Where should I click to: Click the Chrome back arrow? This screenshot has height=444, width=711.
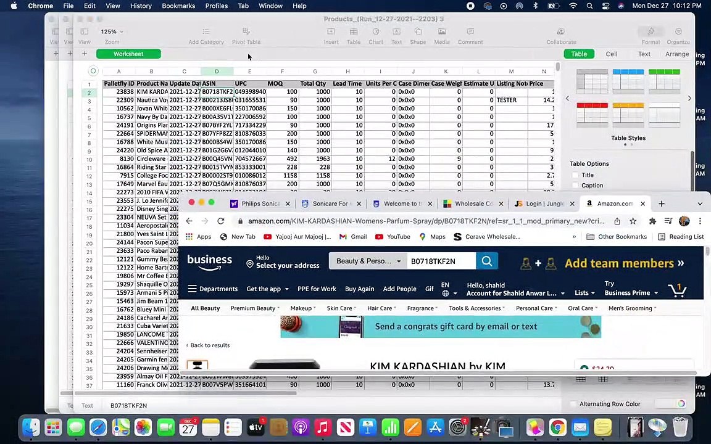(189, 221)
